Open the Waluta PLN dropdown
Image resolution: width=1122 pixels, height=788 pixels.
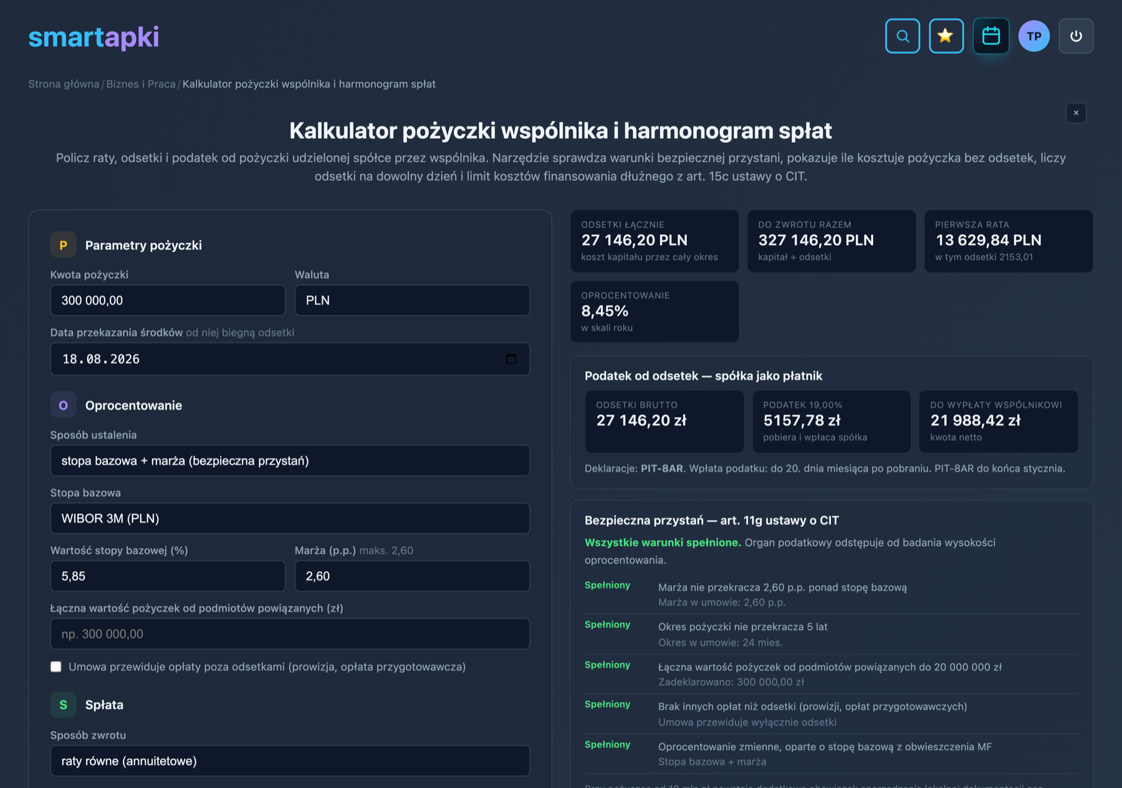[x=412, y=300]
